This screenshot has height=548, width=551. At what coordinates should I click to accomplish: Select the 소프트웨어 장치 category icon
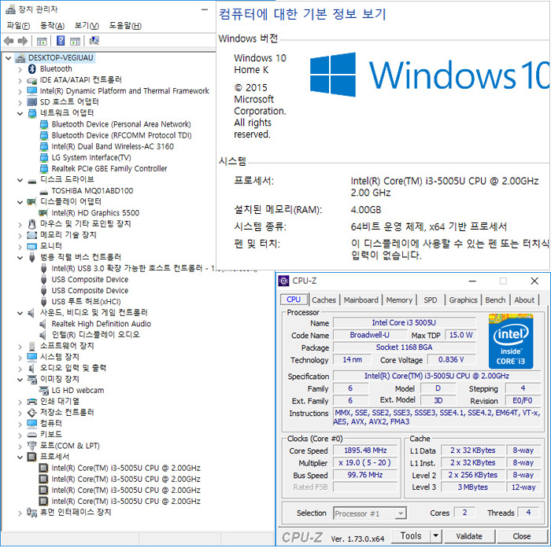pos(32,346)
